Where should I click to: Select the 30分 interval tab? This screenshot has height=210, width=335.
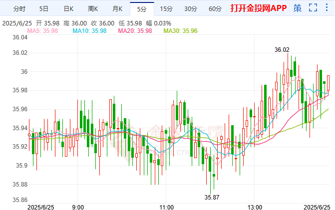pos(190,8)
